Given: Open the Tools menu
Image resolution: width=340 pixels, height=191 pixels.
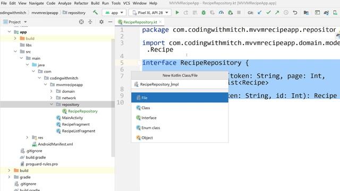Looking at the screenshot, I should click(116, 3).
